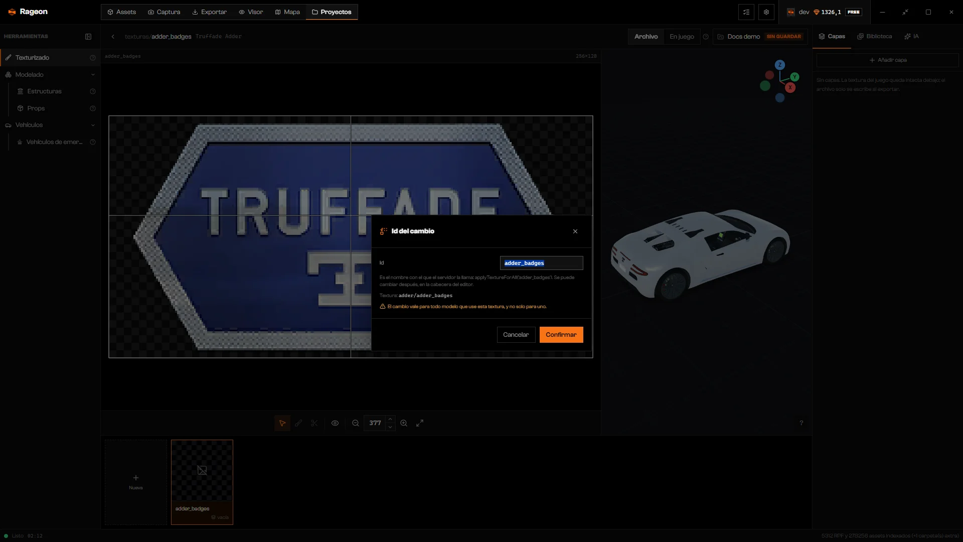Select the cursor pointer tool
Screen dimensions: 963x542
pyautogui.click(x=282, y=423)
